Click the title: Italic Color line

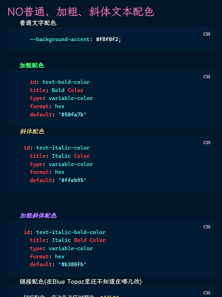tap(60, 156)
